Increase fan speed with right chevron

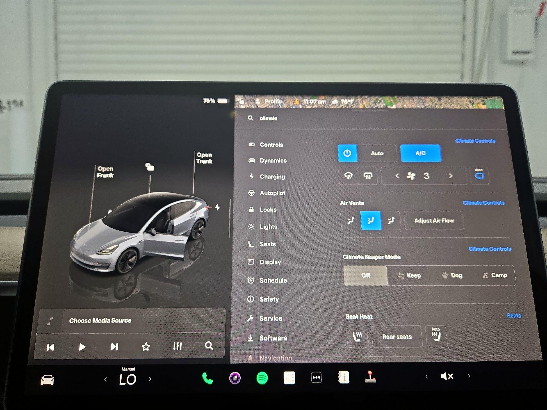point(450,176)
